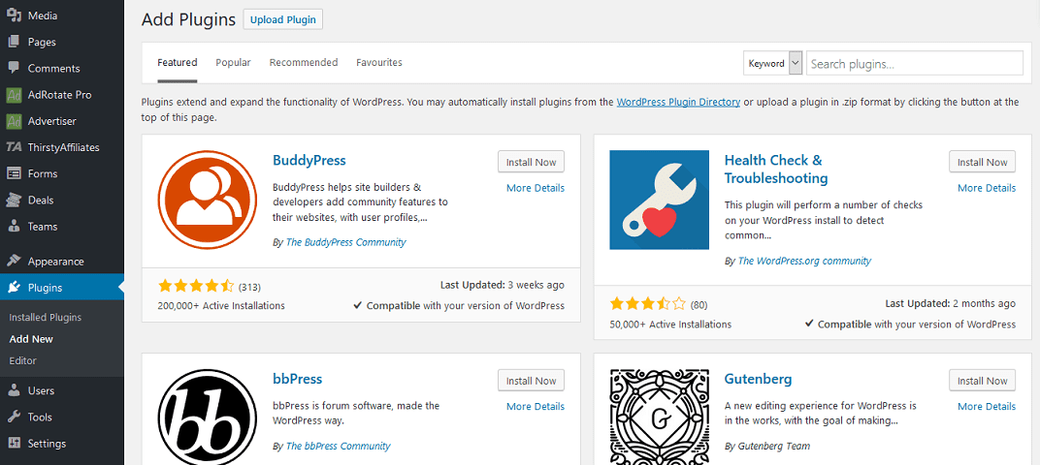Open Settings via its sidebar icon
This screenshot has height=465, width=1040.
pos(15,444)
